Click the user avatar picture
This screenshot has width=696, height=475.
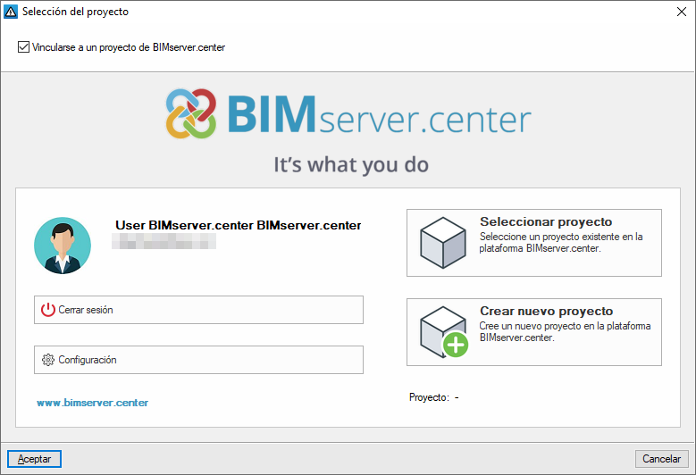tap(63, 246)
